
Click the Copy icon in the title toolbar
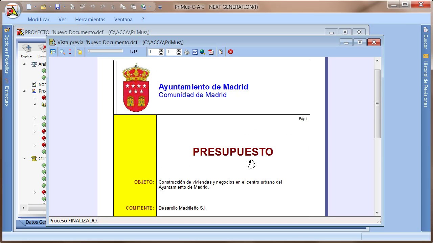[x=123, y=7]
